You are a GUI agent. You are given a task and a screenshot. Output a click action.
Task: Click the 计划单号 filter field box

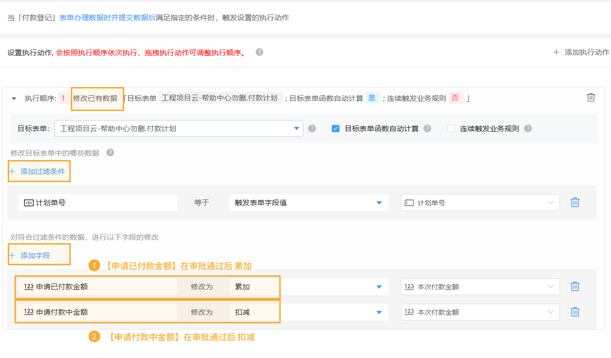98,203
